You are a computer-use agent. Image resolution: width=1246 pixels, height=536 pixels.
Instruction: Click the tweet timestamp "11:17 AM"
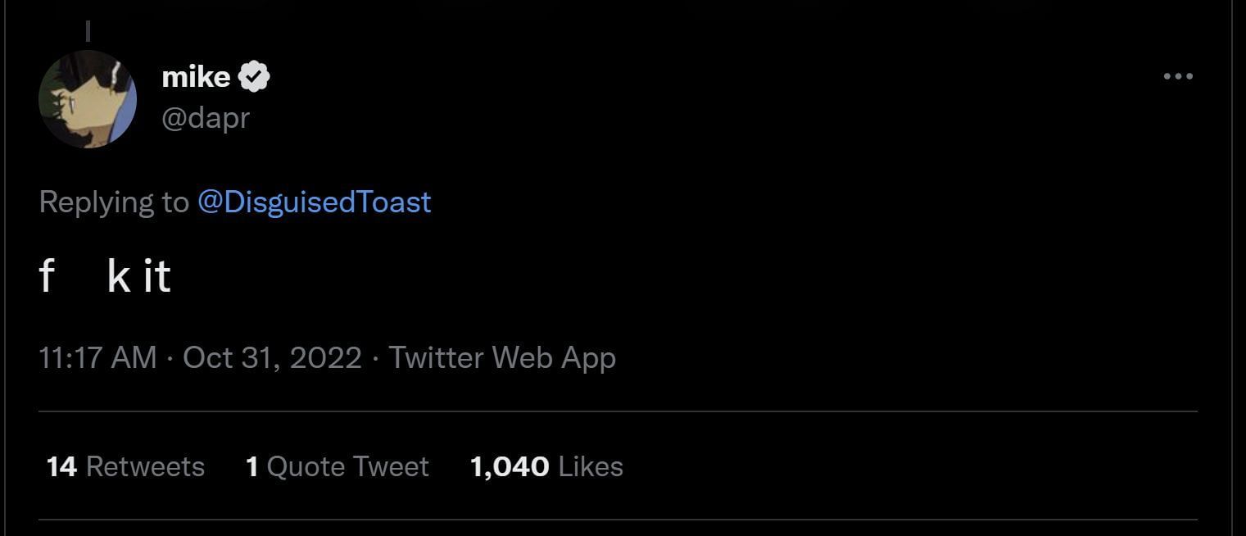click(x=97, y=357)
